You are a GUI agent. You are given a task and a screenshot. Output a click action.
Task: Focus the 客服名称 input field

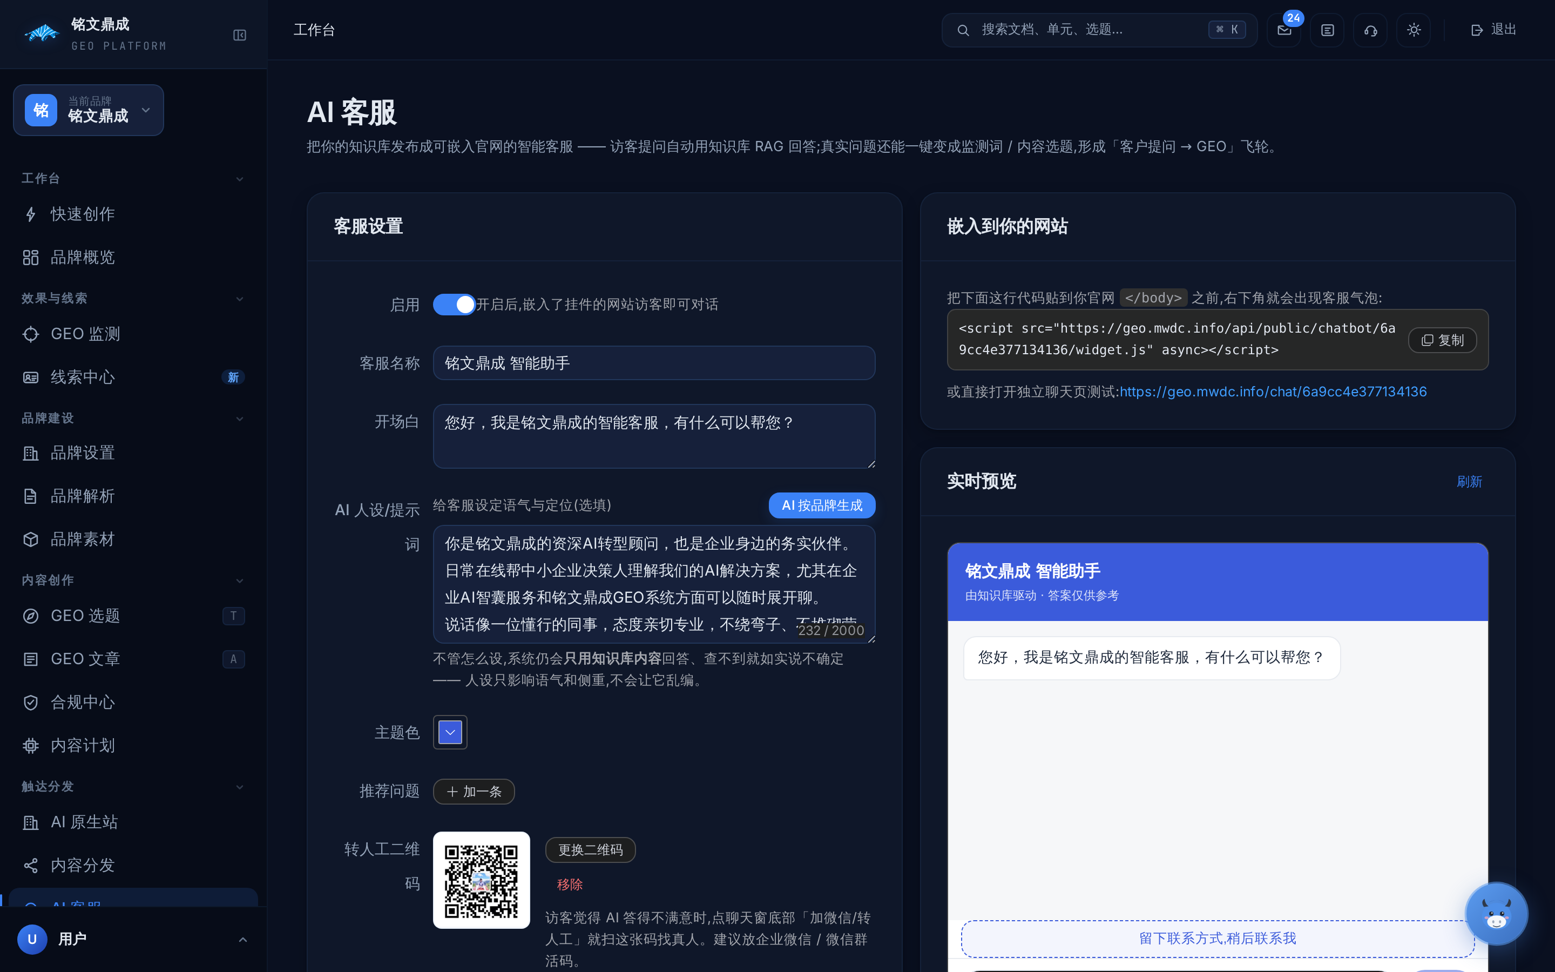[x=654, y=363]
